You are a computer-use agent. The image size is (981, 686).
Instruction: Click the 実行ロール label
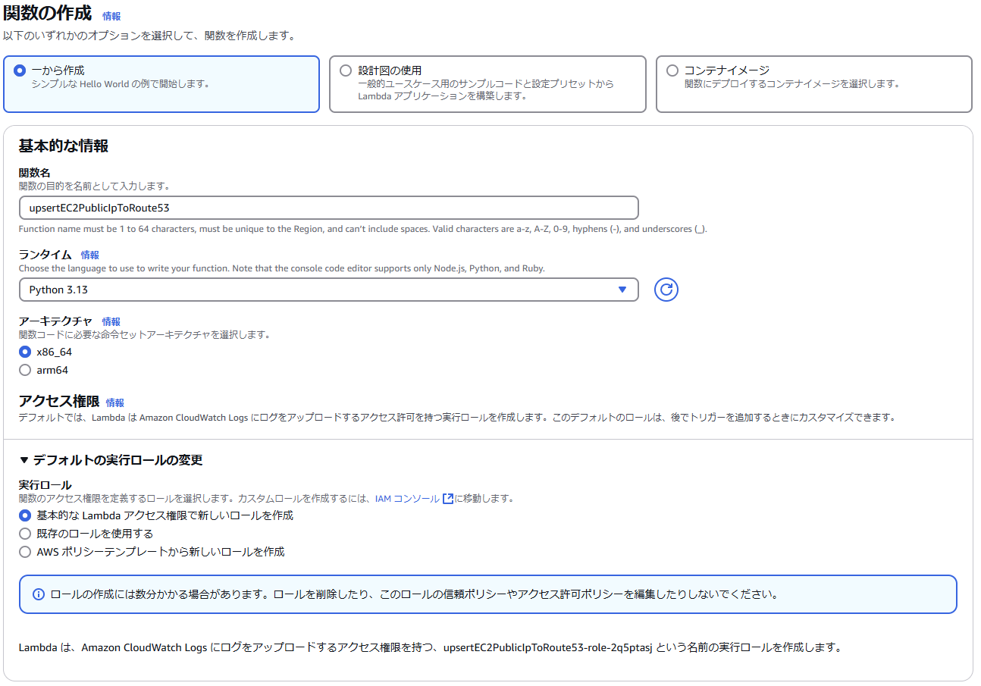[x=45, y=485]
